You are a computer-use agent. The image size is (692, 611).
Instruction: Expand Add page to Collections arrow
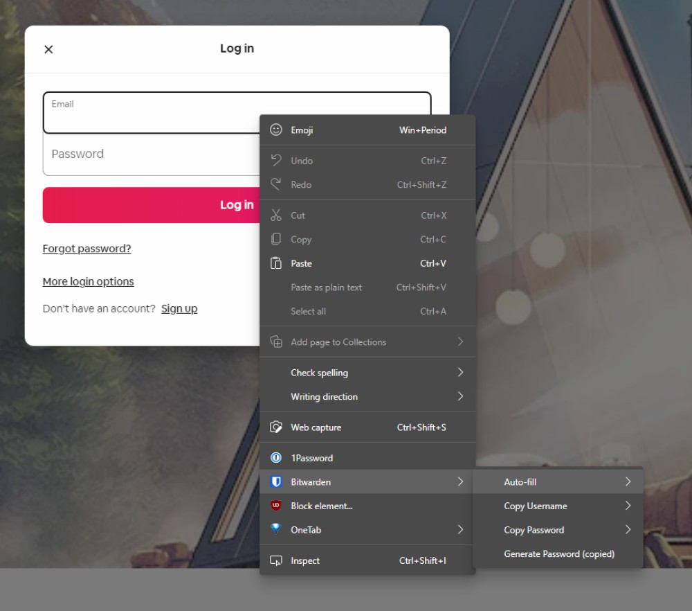pos(460,342)
